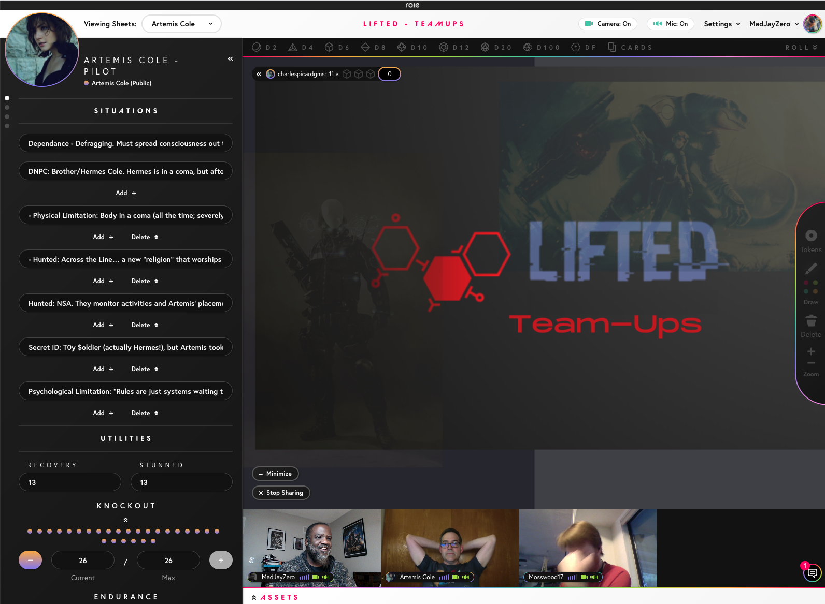Select the Draw pencil tool
825x604 pixels.
pos(811,269)
